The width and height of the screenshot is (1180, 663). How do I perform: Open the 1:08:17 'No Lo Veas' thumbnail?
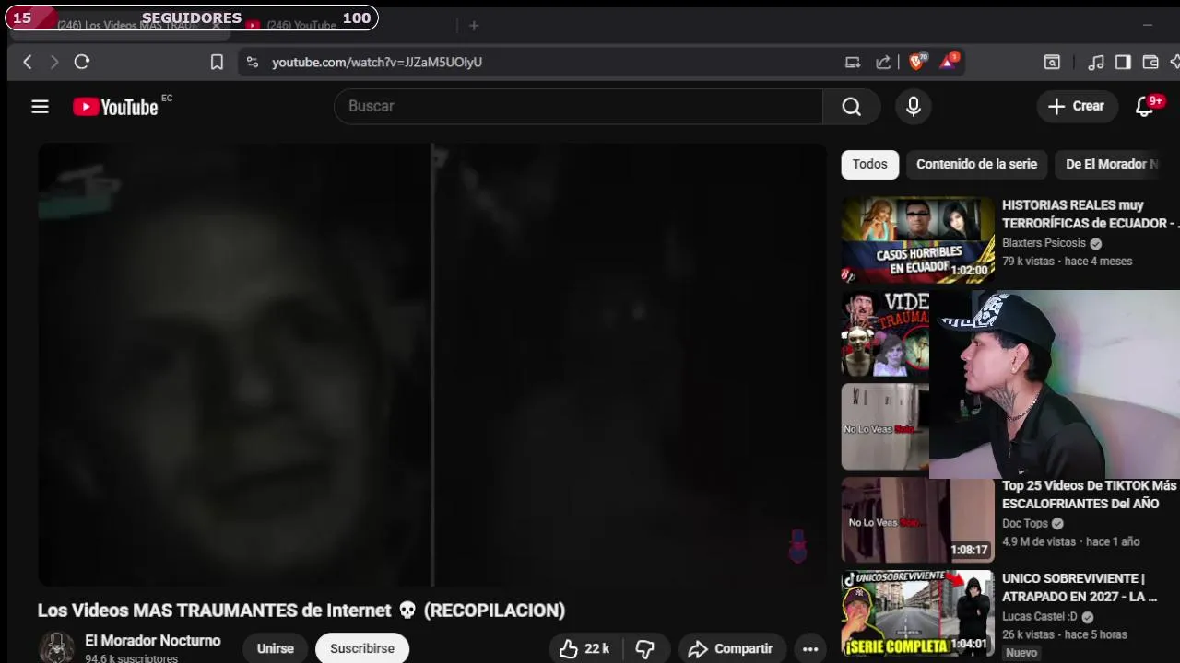(917, 520)
